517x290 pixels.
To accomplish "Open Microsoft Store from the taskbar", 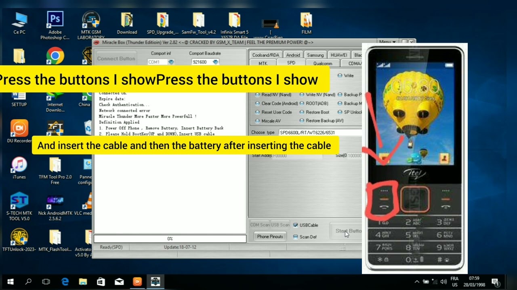I will (x=101, y=282).
